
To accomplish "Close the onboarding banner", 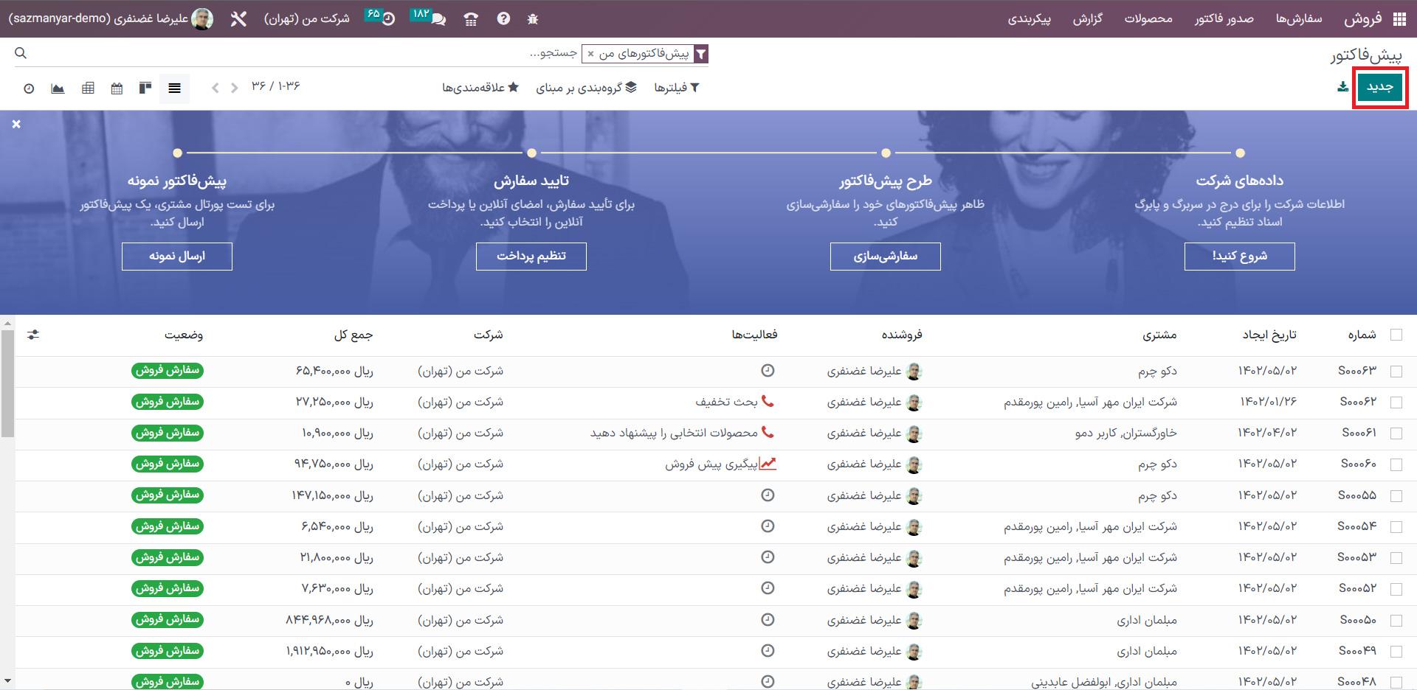I will (16, 125).
